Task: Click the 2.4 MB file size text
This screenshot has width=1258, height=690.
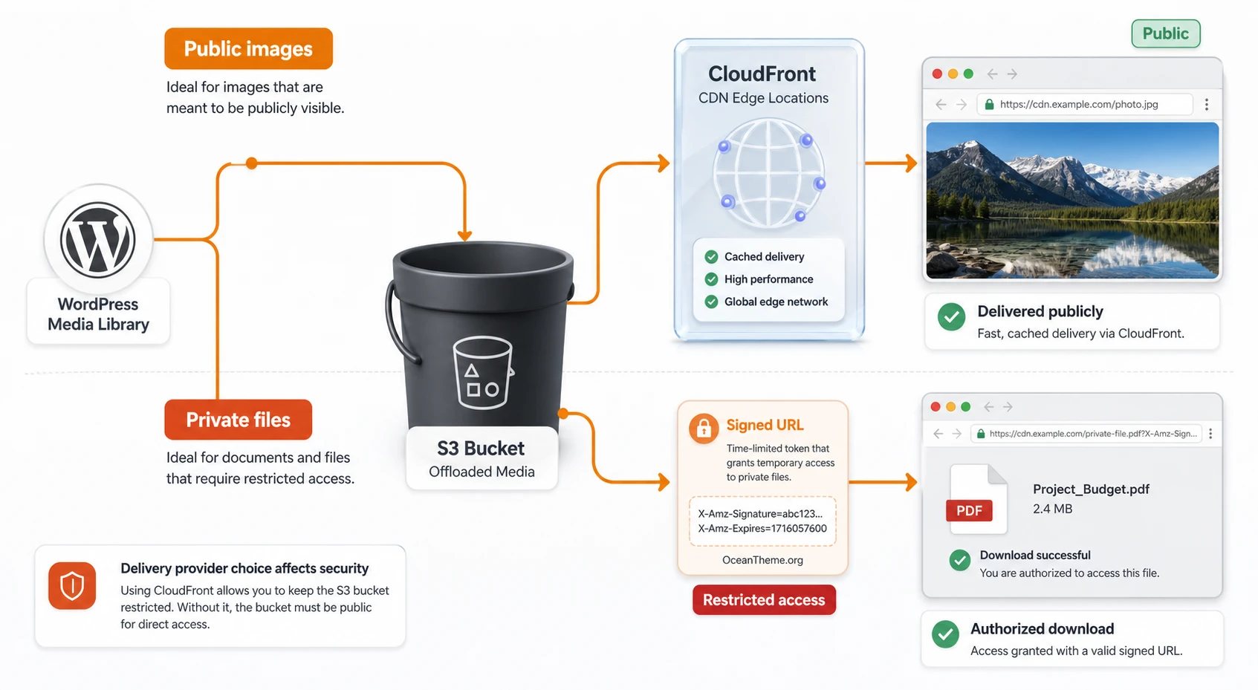Action: tap(1052, 509)
